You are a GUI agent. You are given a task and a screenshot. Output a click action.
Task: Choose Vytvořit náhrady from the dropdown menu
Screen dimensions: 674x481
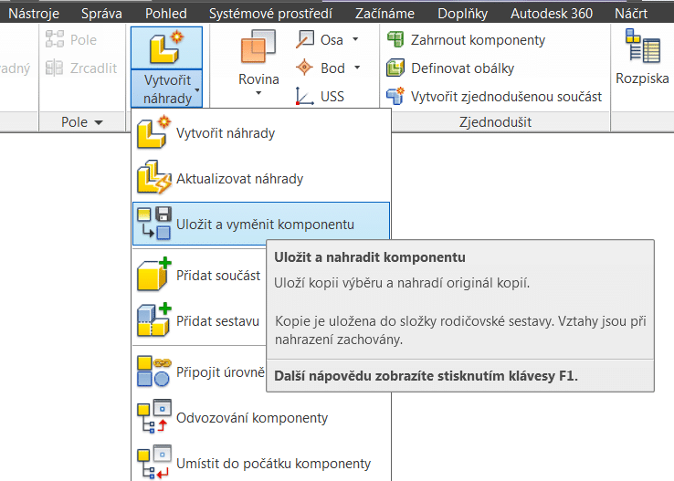(261, 133)
